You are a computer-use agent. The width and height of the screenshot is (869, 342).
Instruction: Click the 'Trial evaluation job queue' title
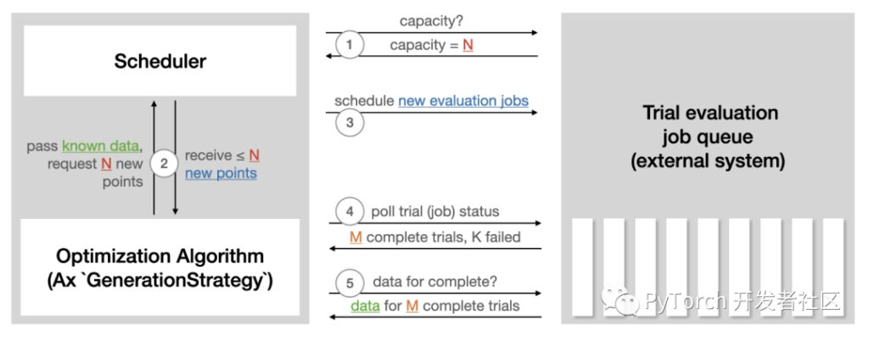(710, 137)
